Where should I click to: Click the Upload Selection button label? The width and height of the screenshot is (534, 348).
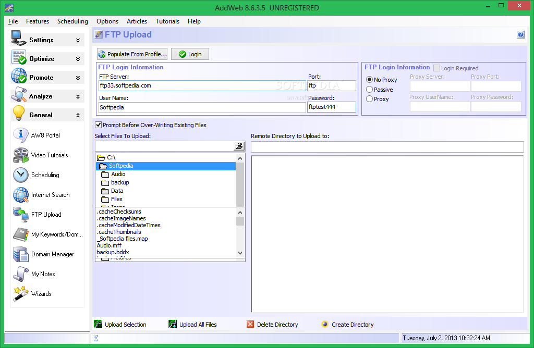[x=125, y=325]
